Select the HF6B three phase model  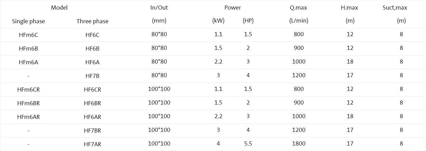point(92,49)
